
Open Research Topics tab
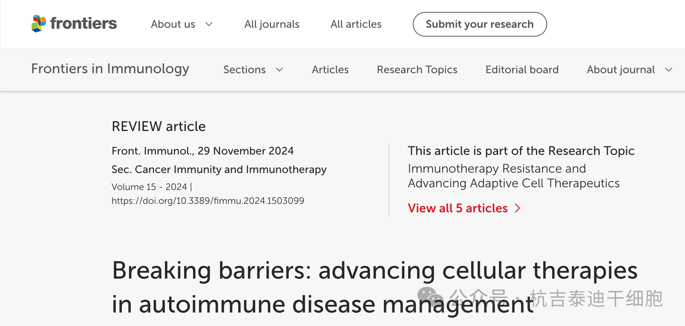point(417,70)
